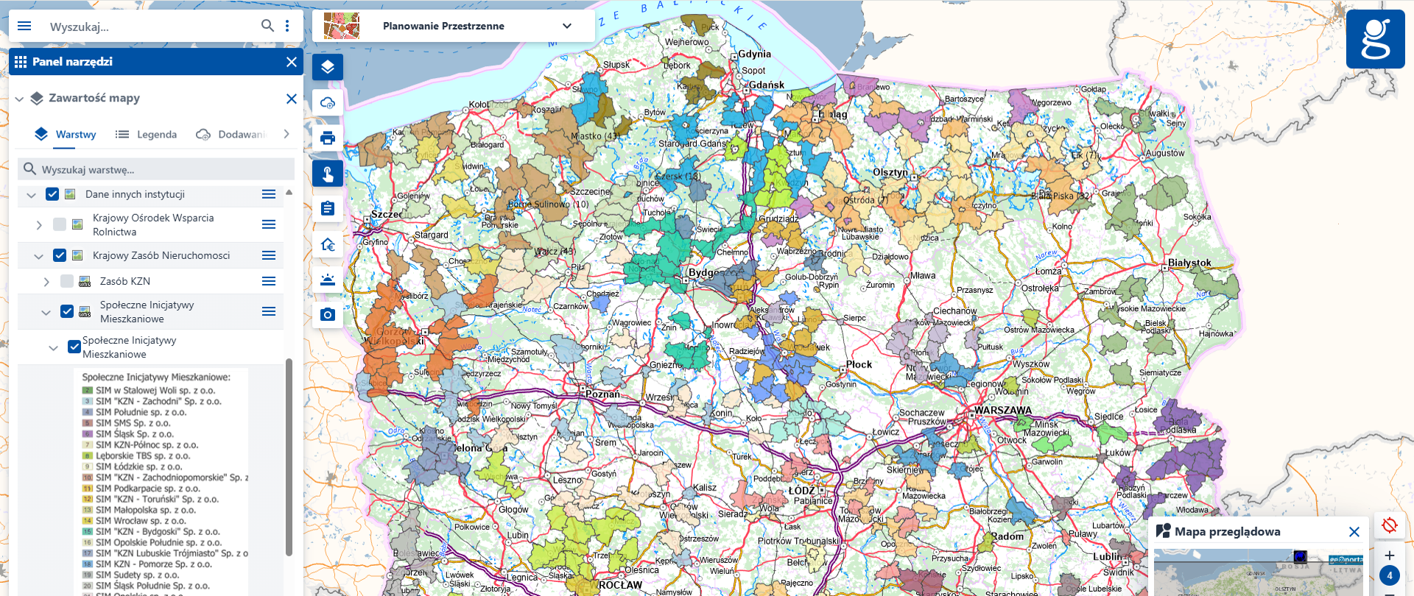Viewport: 1414px width, 596px height.
Task: Collapse Społeczne Inicjatywy Mieszkaniowe WMS layer
Action: pyautogui.click(x=46, y=312)
